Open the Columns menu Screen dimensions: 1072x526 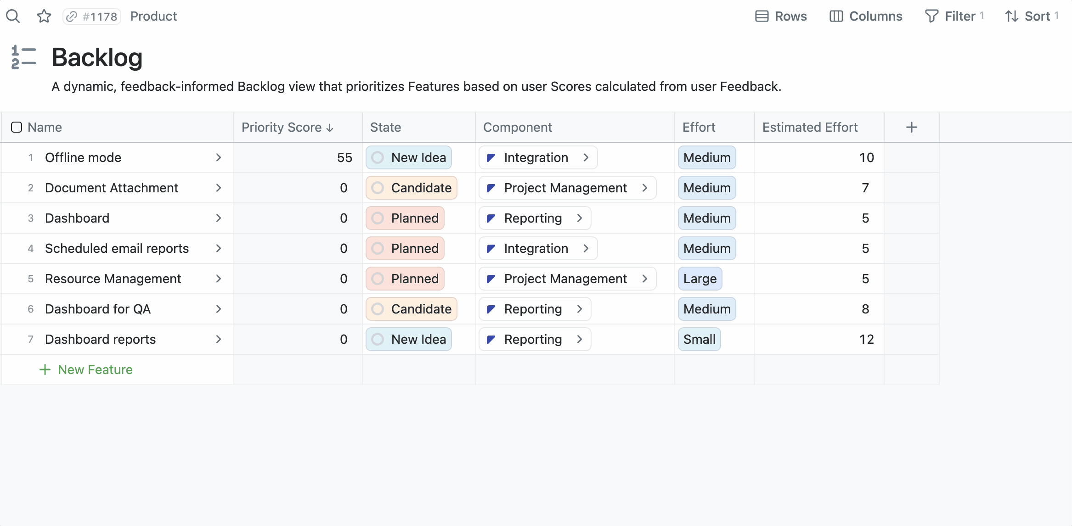pyautogui.click(x=866, y=17)
